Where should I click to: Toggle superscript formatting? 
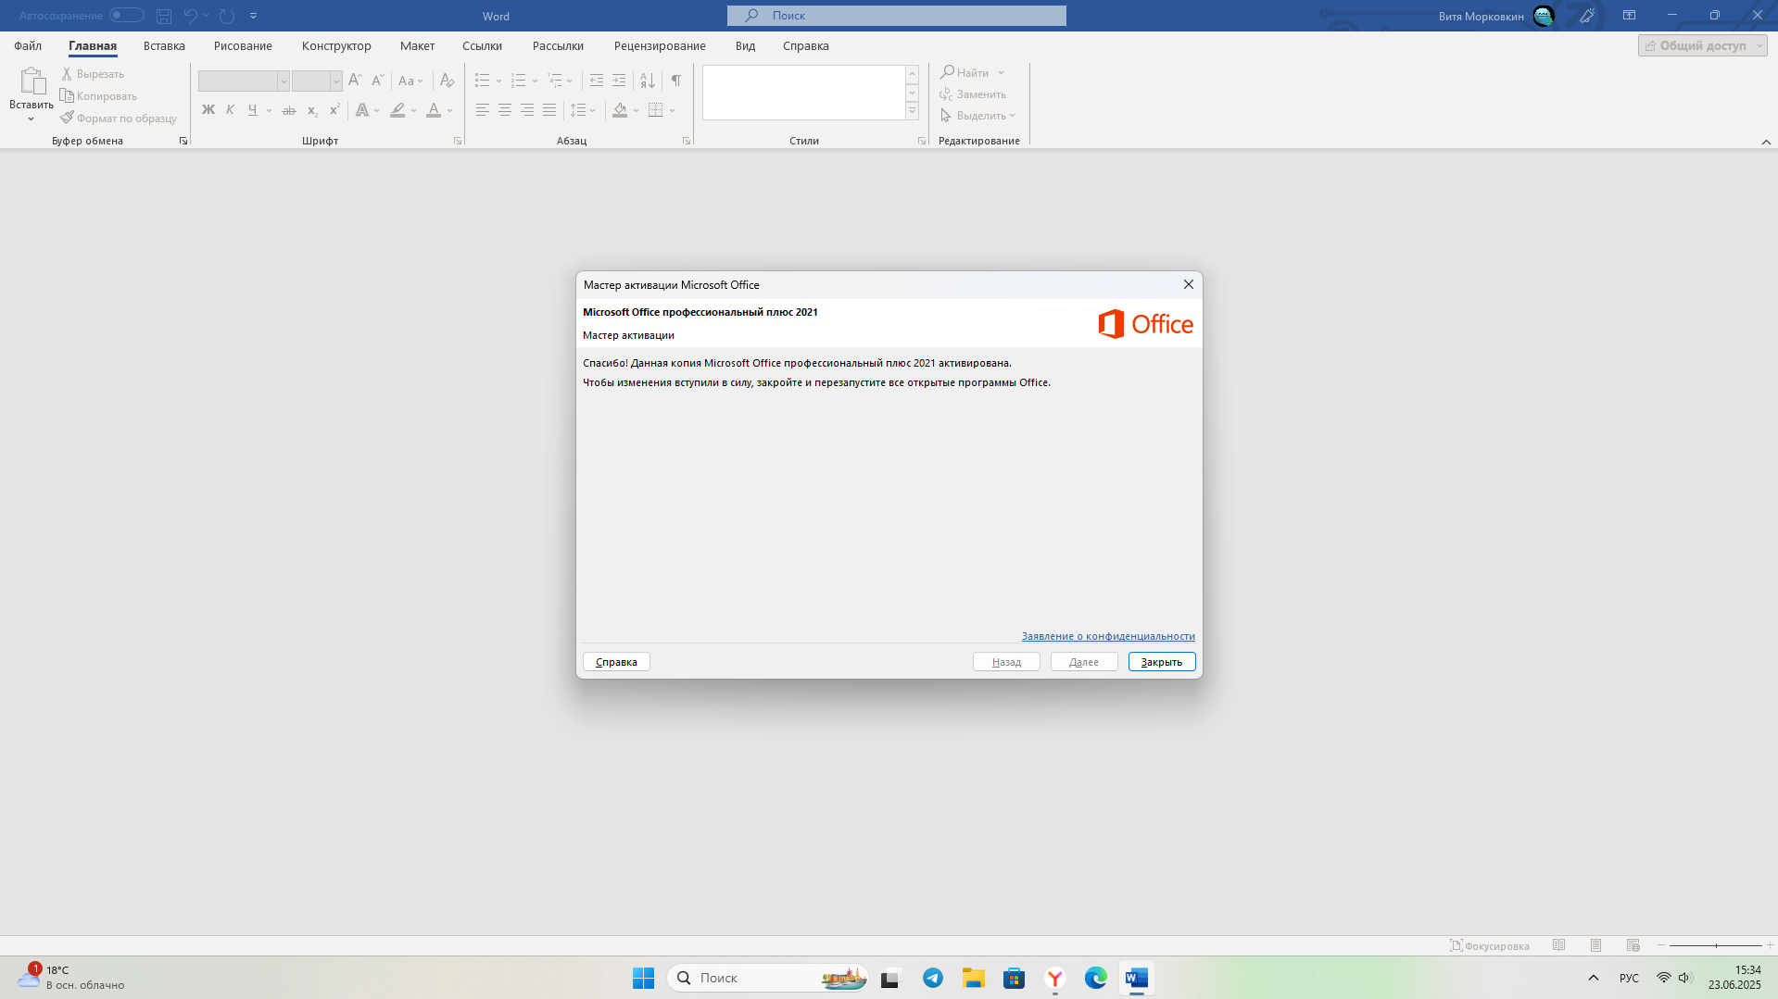334,110
